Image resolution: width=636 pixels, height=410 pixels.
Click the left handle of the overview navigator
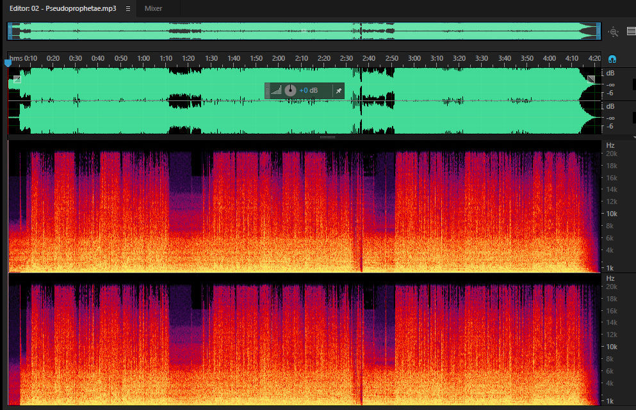(10, 31)
